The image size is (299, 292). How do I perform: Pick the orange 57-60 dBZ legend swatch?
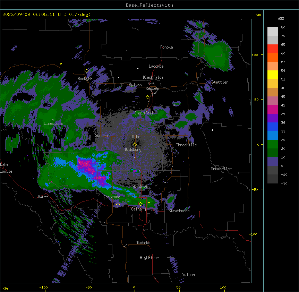(273, 58)
